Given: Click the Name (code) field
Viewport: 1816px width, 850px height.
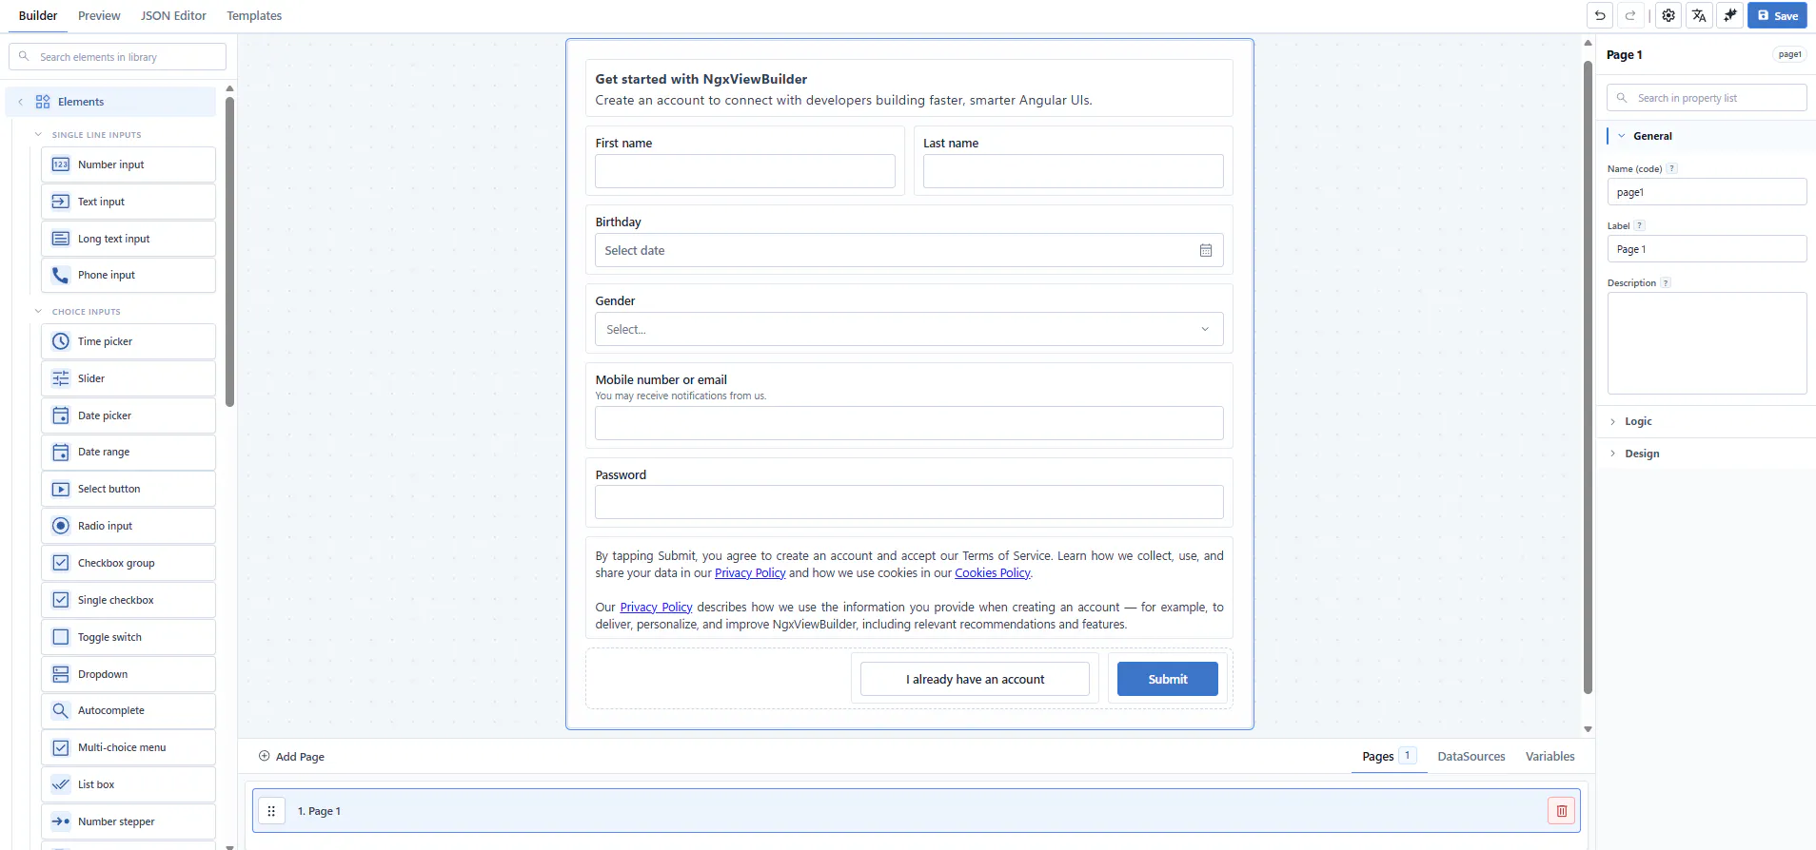Looking at the screenshot, I should [1707, 192].
